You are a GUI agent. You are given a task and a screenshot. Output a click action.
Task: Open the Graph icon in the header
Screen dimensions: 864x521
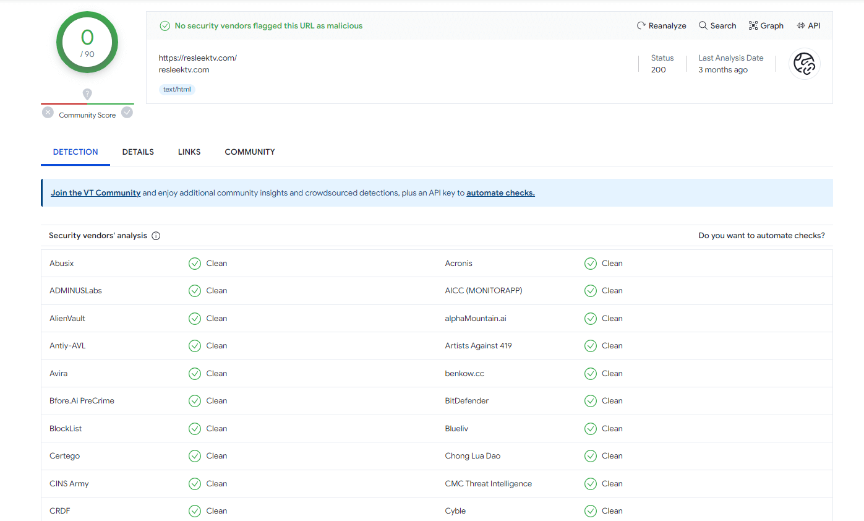753,25
